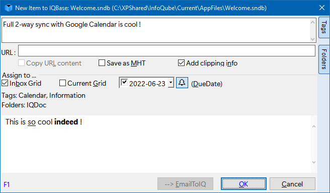Enable the Current Grid checkbox

coord(62,83)
